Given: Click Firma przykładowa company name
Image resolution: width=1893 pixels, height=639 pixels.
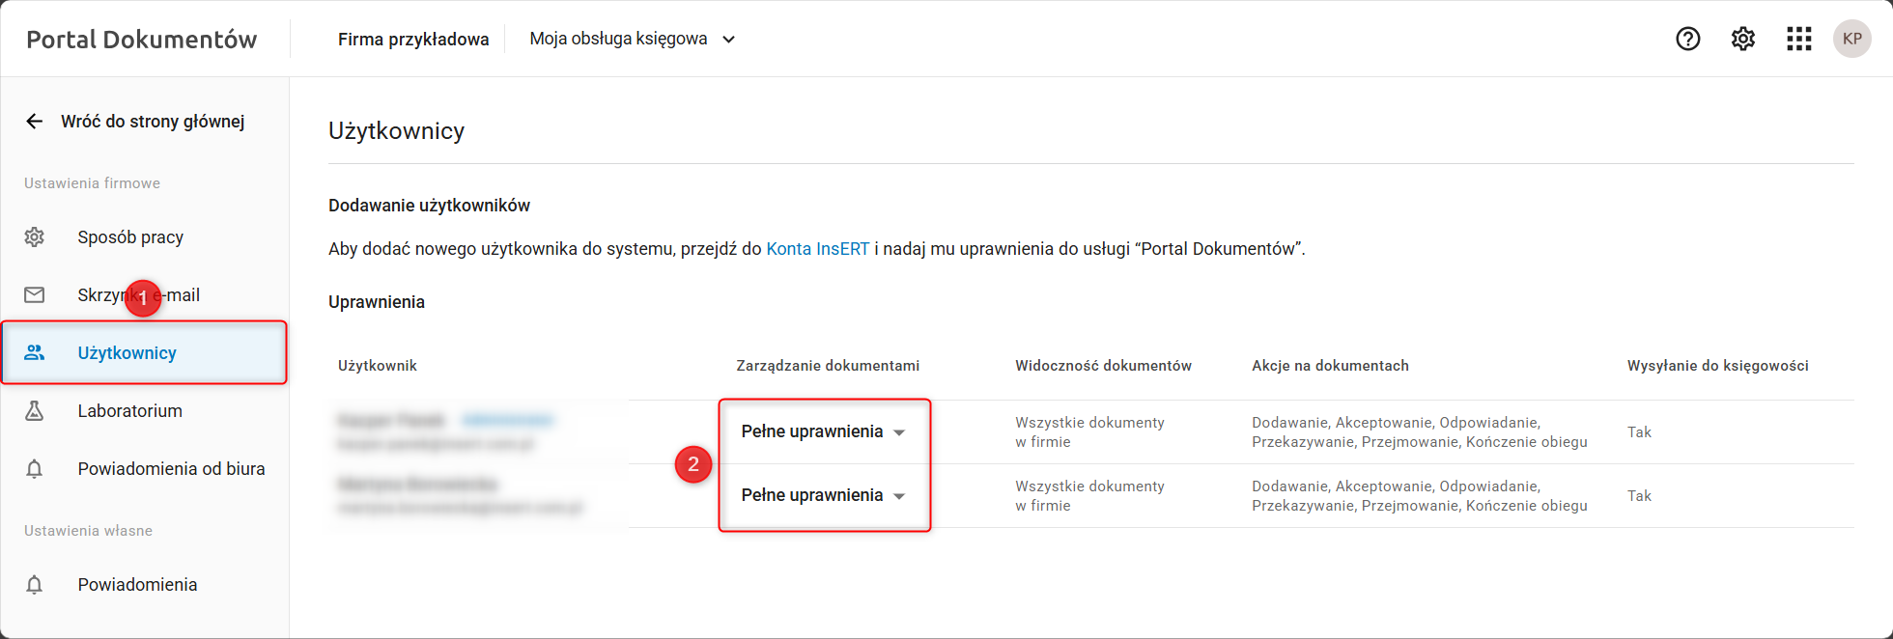Looking at the screenshot, I should pyautogui.click(x=413, y=39).
